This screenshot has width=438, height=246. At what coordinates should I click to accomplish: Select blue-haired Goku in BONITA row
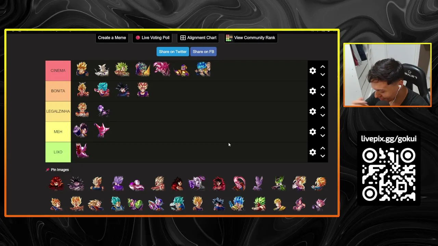(x=102, y=90)
